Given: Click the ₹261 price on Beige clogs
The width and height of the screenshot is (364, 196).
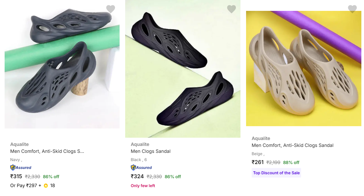Looking at the screenshot, I should 258,162.
